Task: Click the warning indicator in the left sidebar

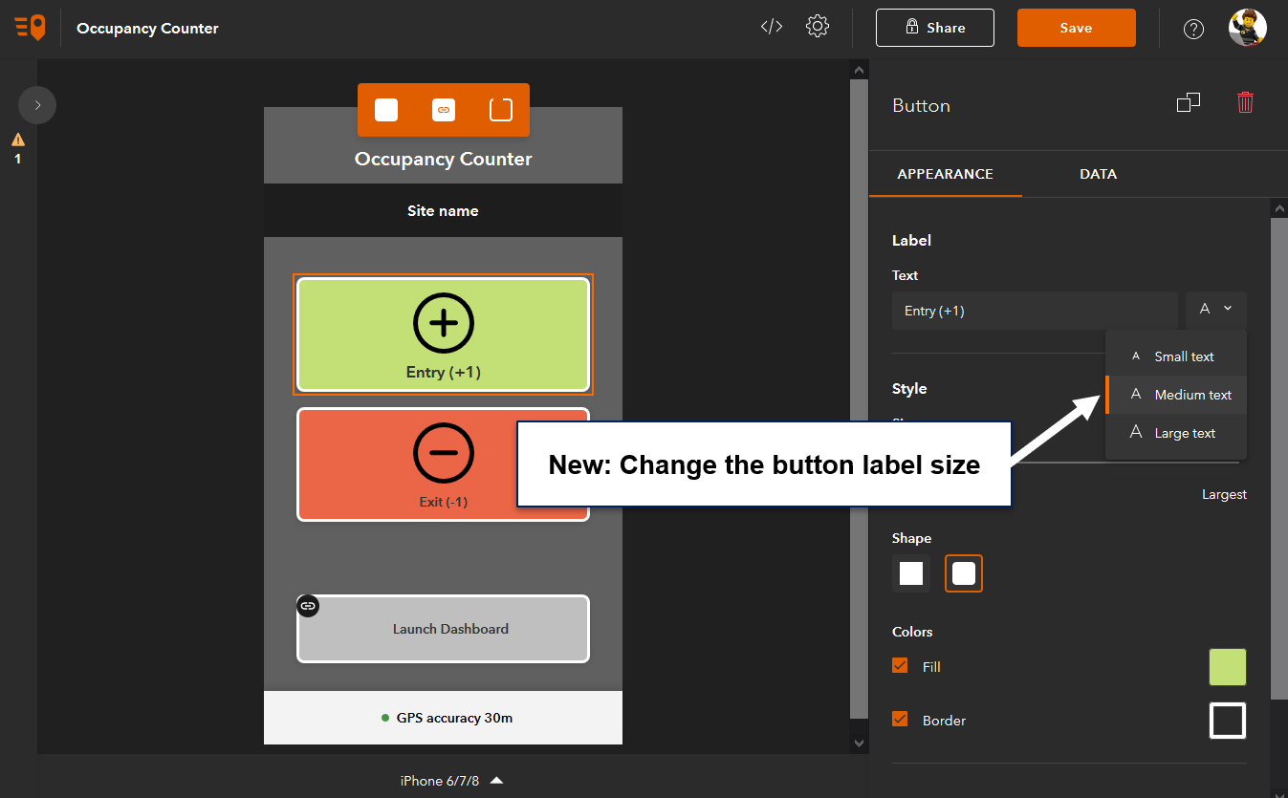Action: (x=17, y=148)
